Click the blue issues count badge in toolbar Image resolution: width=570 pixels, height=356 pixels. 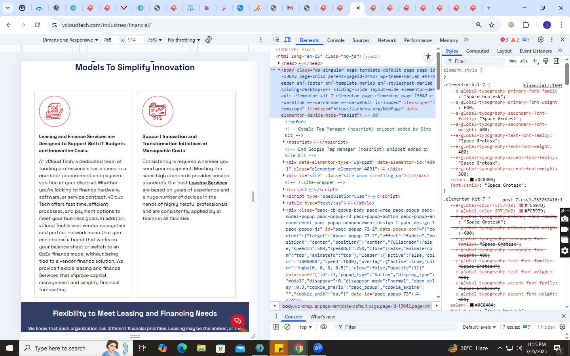[526, 40]
